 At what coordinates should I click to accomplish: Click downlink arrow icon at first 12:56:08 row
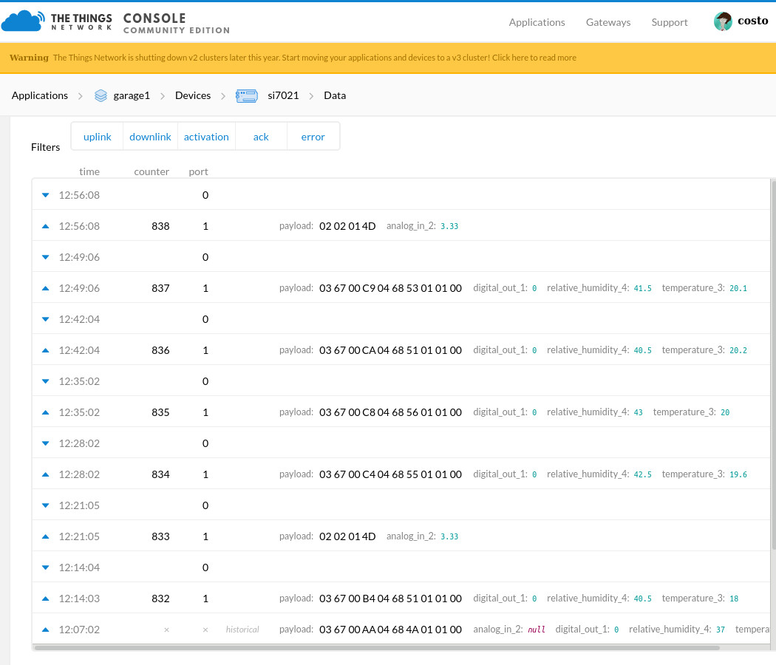point(45,195)
